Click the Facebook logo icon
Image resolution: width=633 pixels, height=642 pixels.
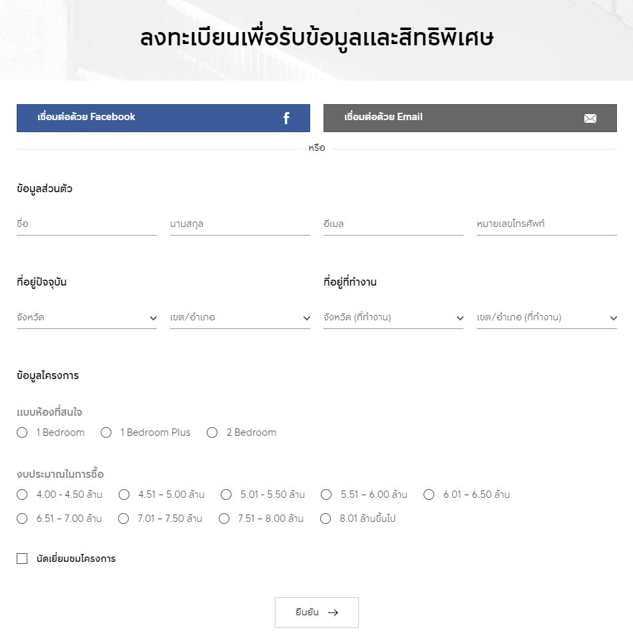[x=286, y=118]
